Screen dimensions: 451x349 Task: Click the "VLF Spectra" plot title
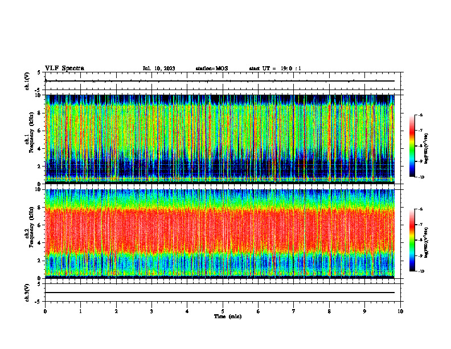tap(64, 68)
